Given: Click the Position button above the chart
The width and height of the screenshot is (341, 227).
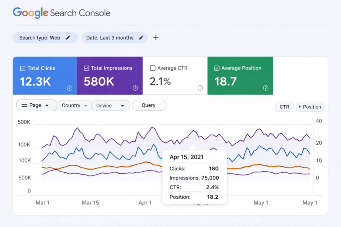Looking at the screenshot, I should coord(310,107).
